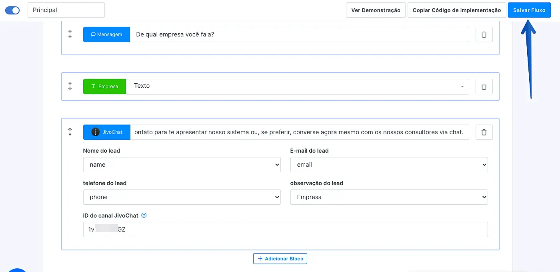
Task: Click help icon beside ID do canal JivoChat
Action: click(x=144, y=215)
